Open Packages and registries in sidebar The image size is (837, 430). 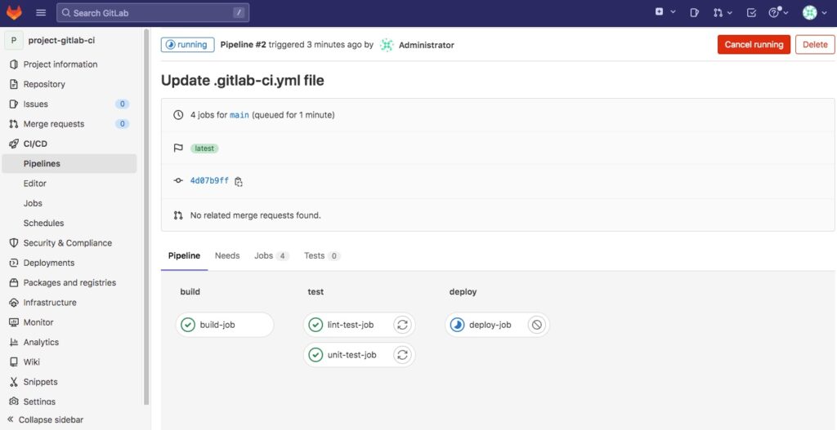coord(69,282)
